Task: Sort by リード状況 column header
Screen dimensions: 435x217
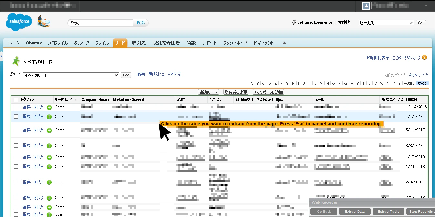Action: tap(66, 100)
